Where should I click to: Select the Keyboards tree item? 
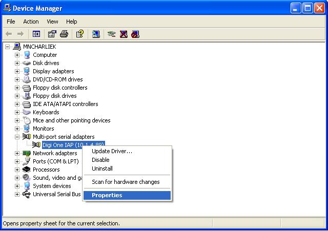coord(46,112)
